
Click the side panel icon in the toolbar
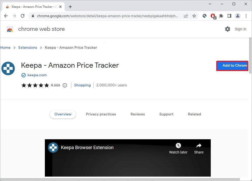[x=229, y=16]
